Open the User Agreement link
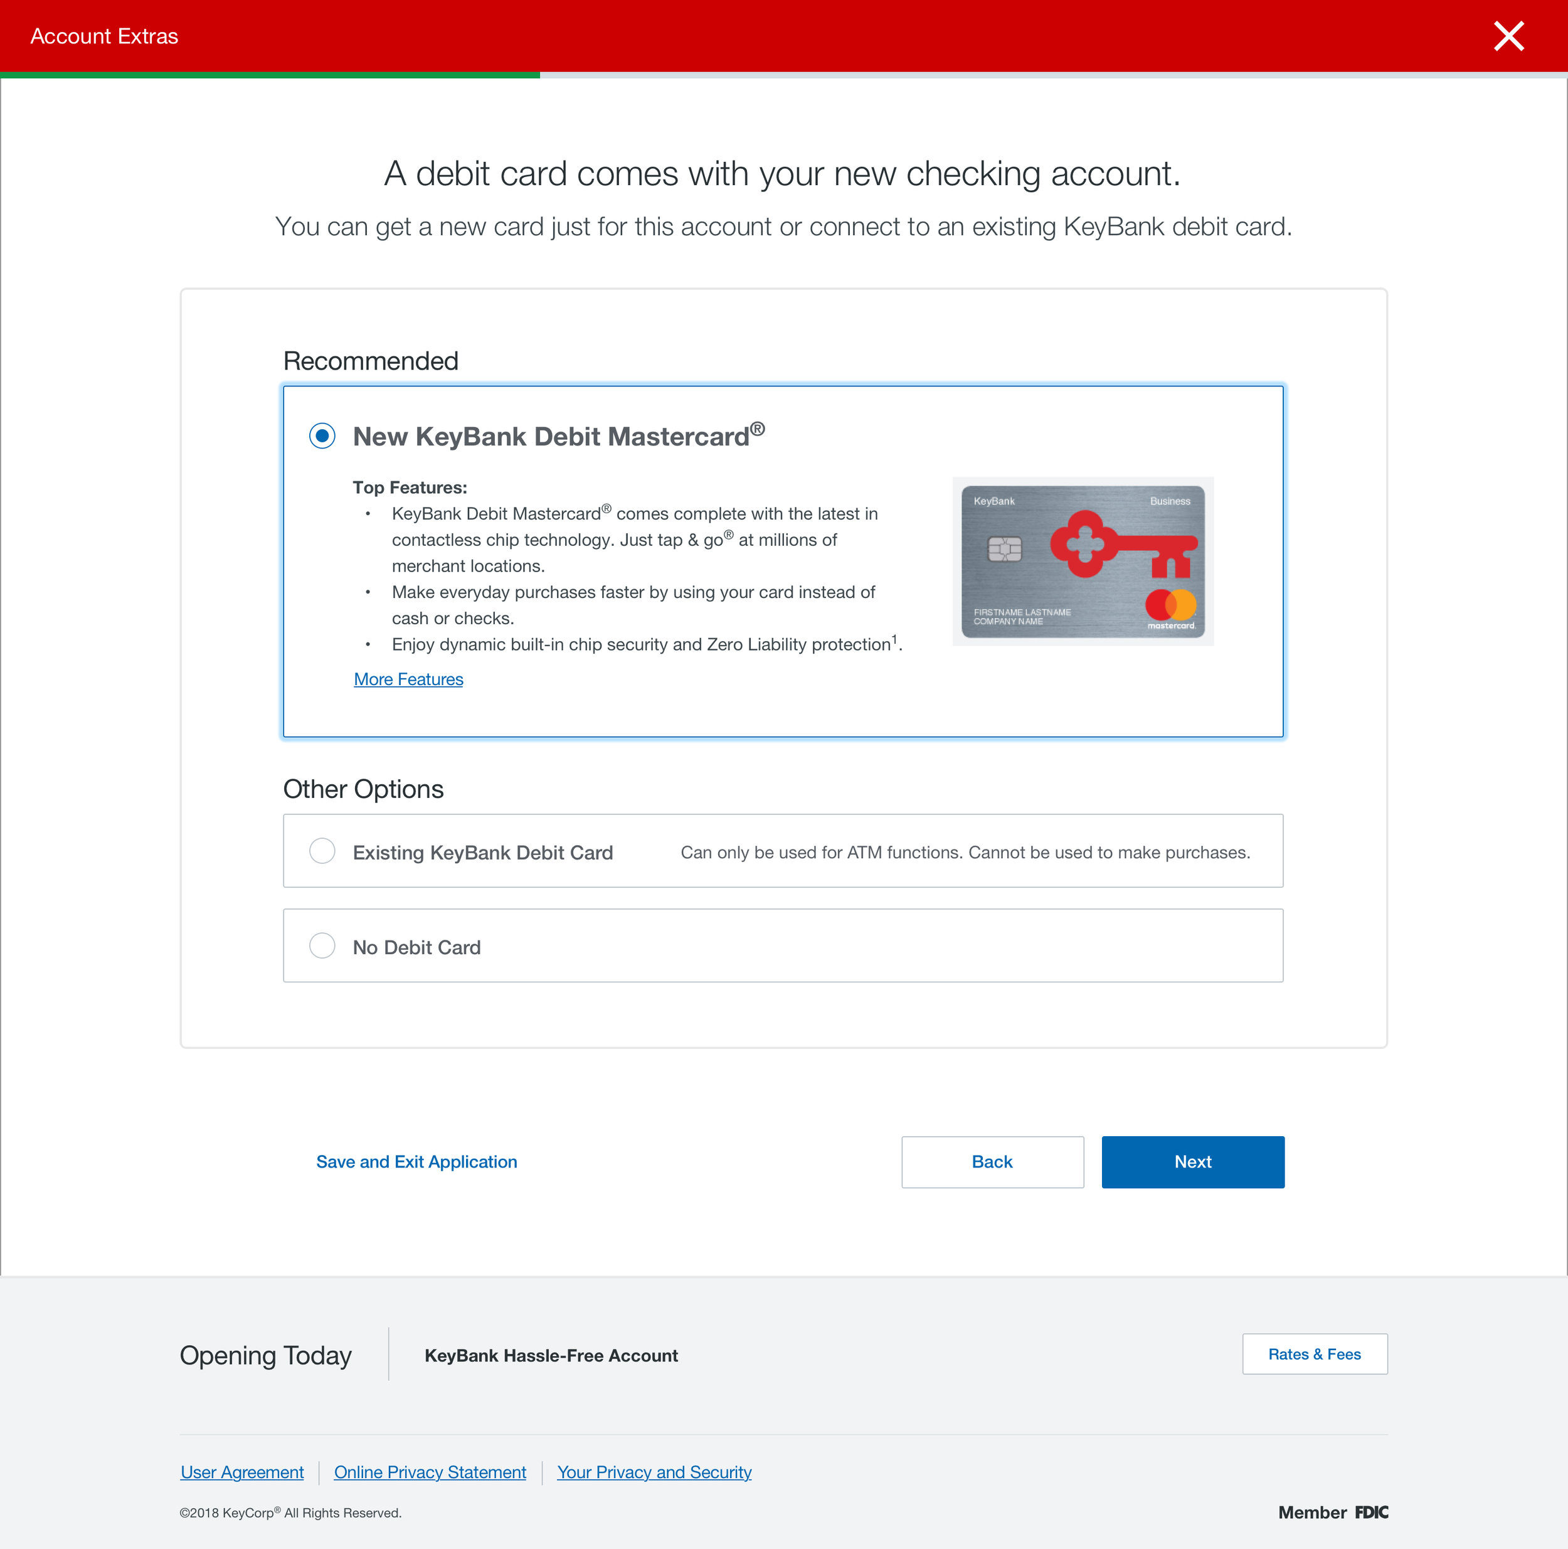 242,1472
